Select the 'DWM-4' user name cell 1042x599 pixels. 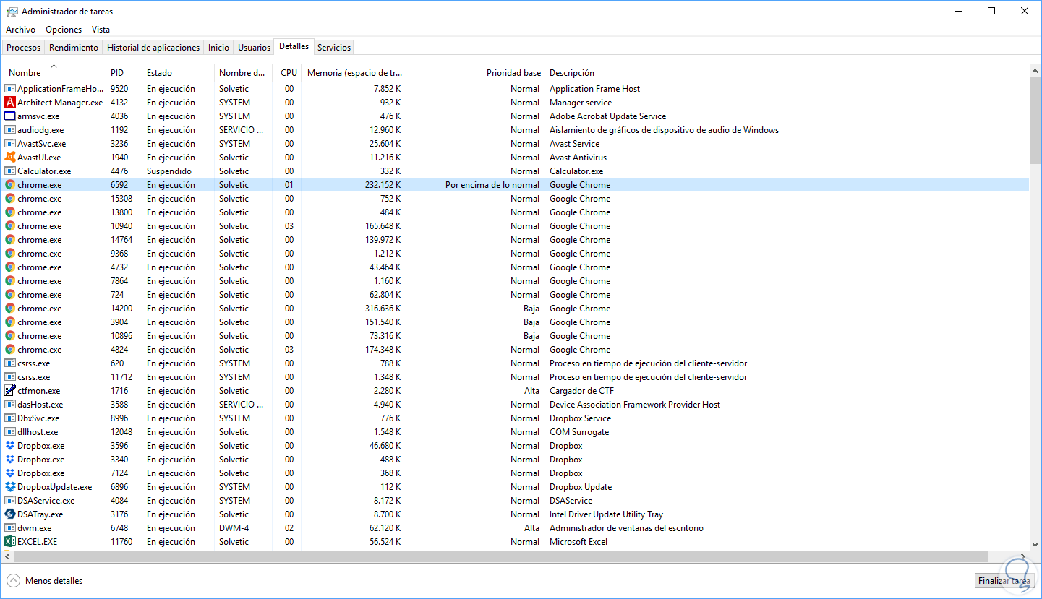pyautogui.click(x=234, y=528)
